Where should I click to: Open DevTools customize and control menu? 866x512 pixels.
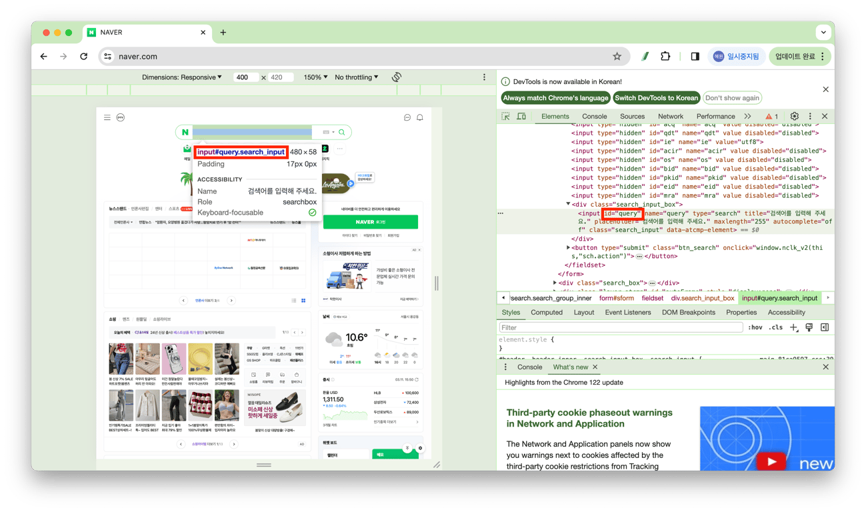(810, 117)
